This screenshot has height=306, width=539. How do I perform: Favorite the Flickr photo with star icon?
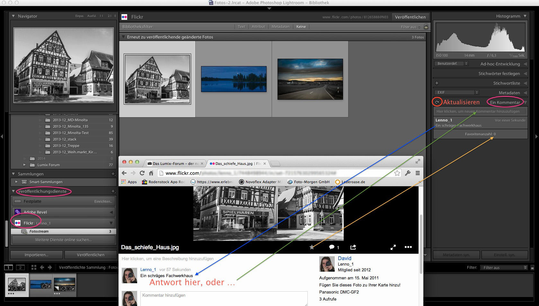312,247
